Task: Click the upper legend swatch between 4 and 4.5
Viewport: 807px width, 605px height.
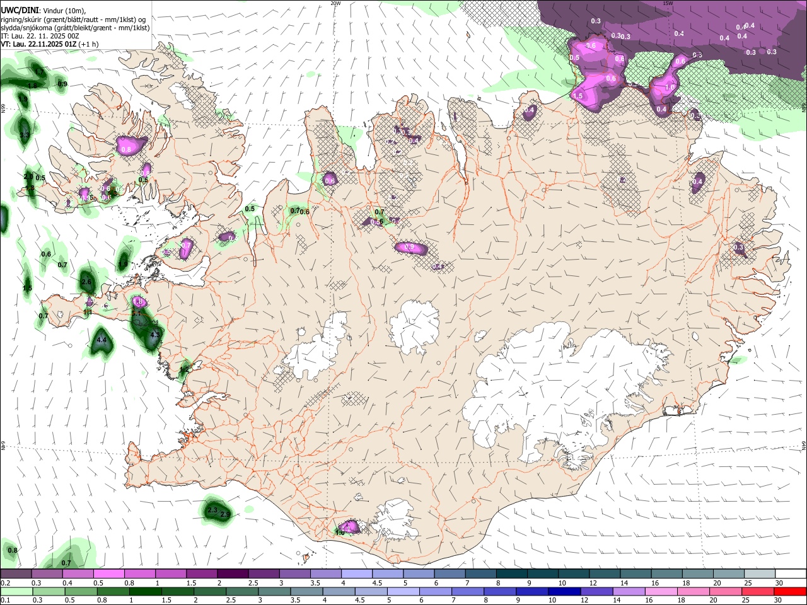Action: pos(356,573)
